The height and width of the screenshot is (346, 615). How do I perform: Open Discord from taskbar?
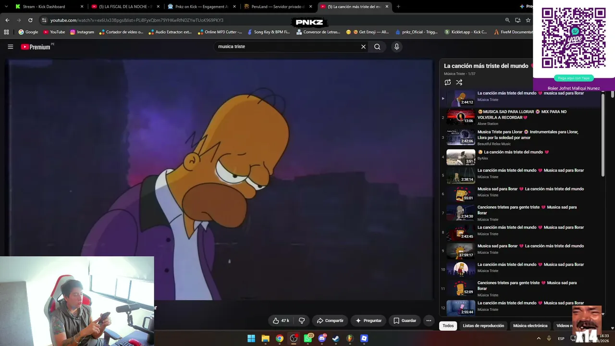322,338
